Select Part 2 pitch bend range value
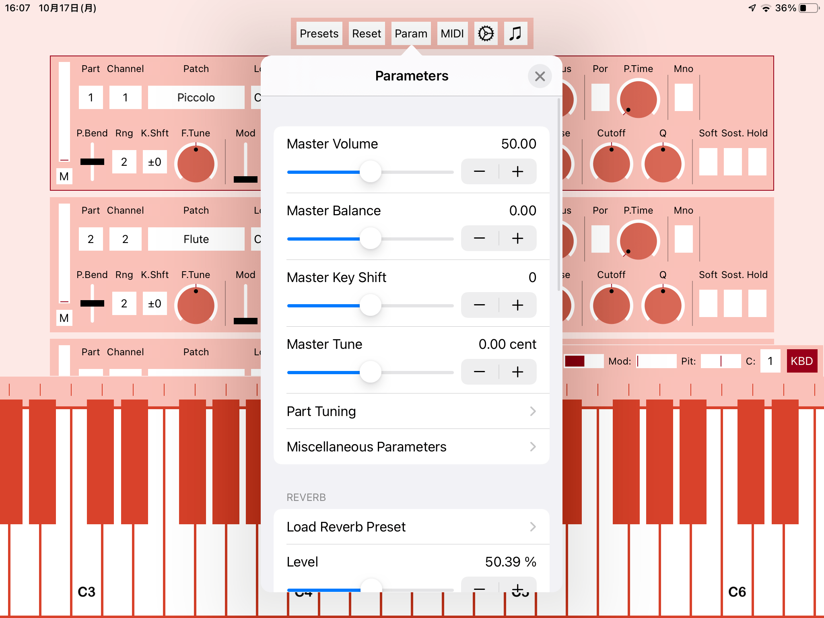 coord(124,303)
